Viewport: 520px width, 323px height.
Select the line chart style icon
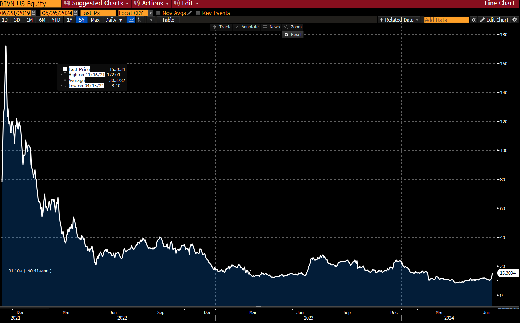point(131,20)
